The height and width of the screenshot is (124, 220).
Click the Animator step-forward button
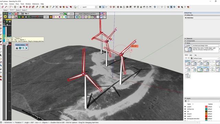(26, 17)
